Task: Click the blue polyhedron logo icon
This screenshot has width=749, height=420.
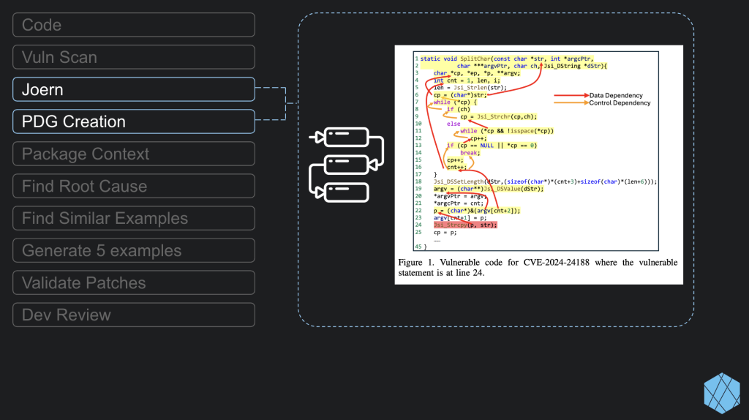Action: [722, 393]
